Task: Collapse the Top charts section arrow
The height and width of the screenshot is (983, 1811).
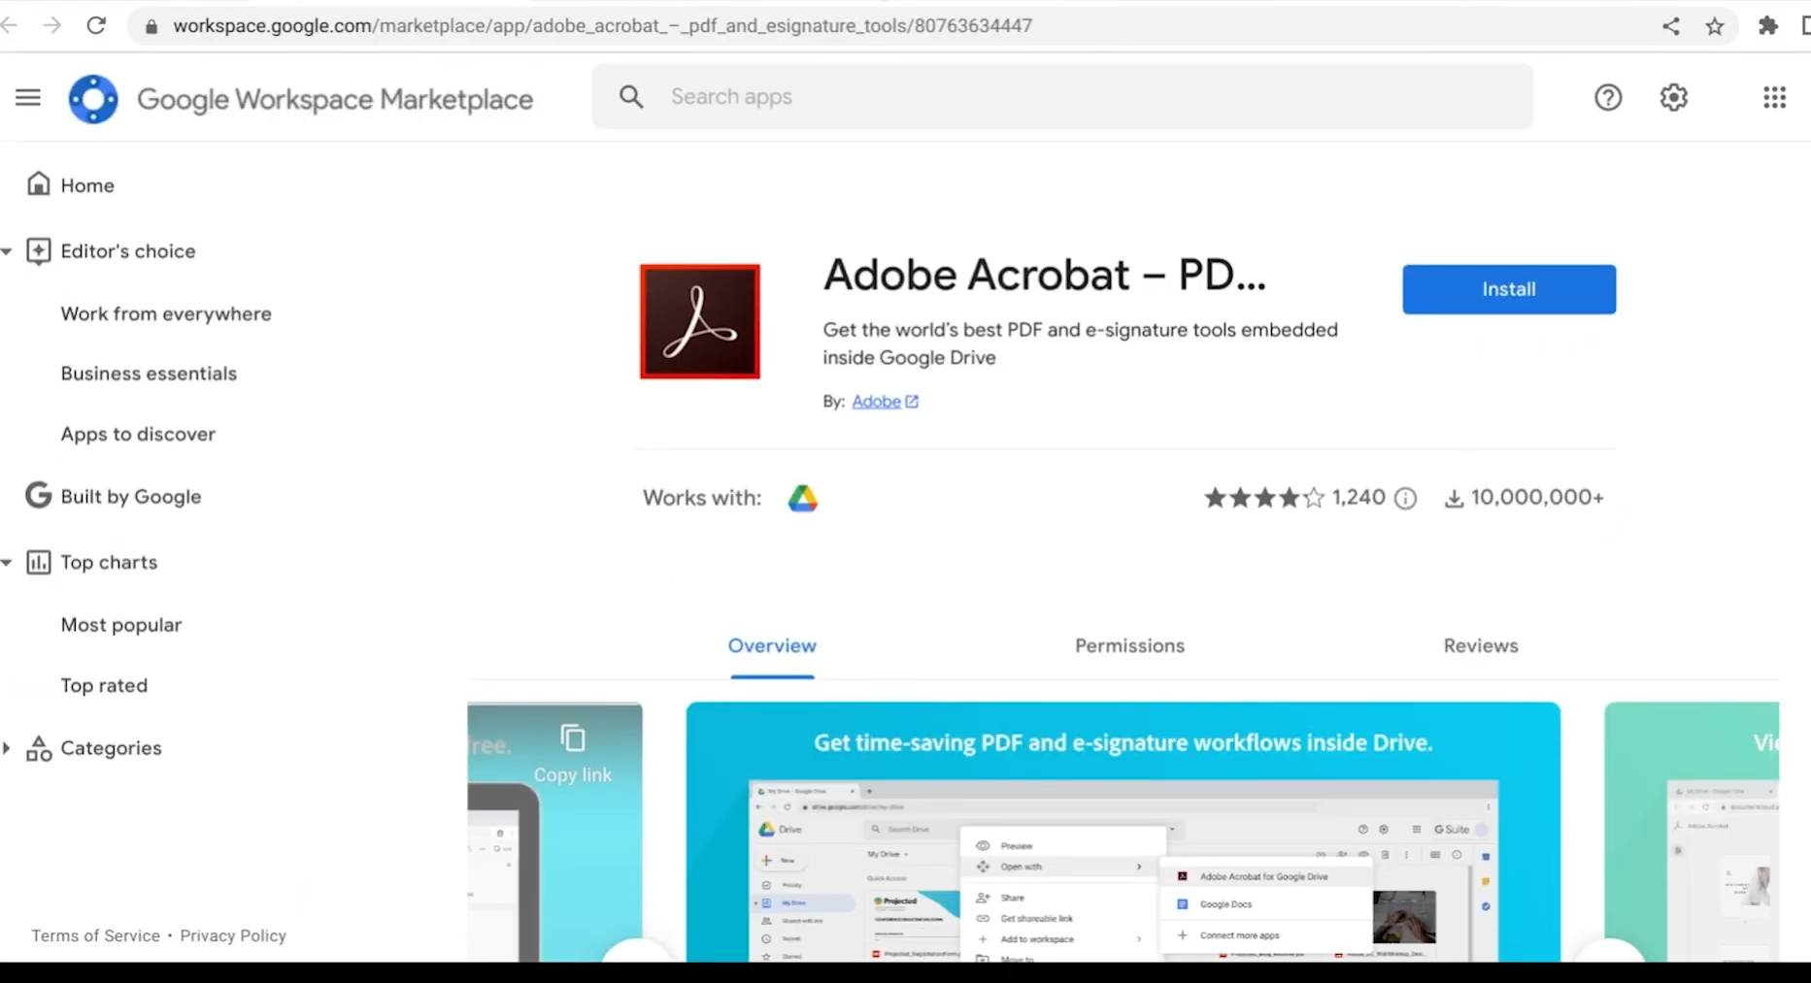Action: (7, 562)
